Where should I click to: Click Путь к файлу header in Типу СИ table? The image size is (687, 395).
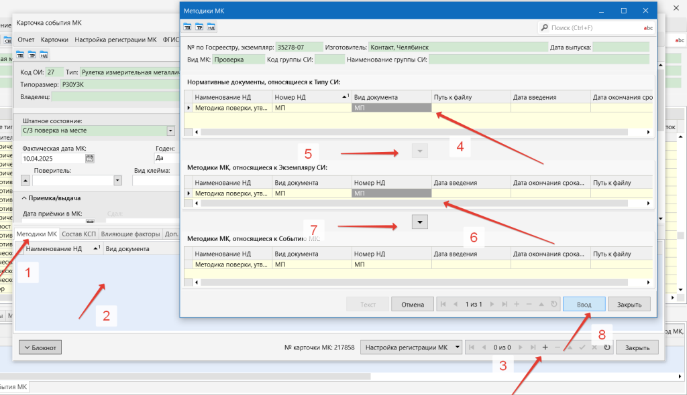(471, 97)
